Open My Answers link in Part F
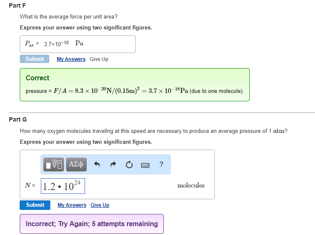 [x=71, y=59]
